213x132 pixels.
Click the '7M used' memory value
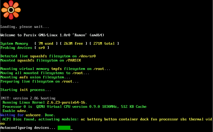click(46, 43)
